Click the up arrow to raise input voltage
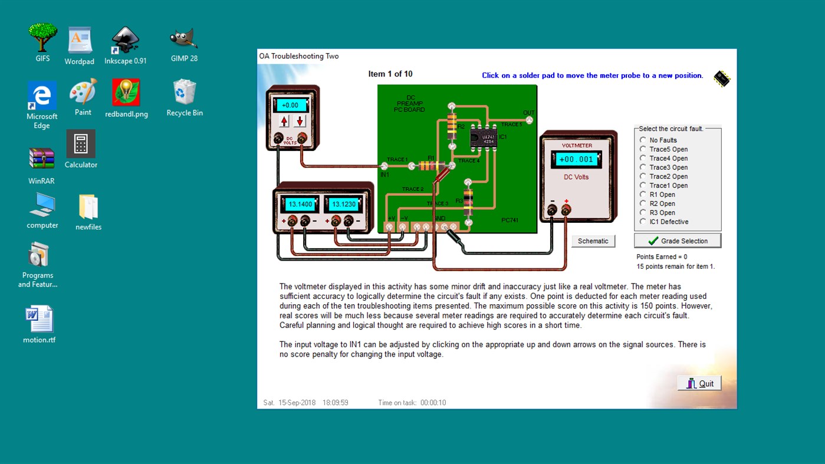The image size is (825, 464). click(284, 121)
